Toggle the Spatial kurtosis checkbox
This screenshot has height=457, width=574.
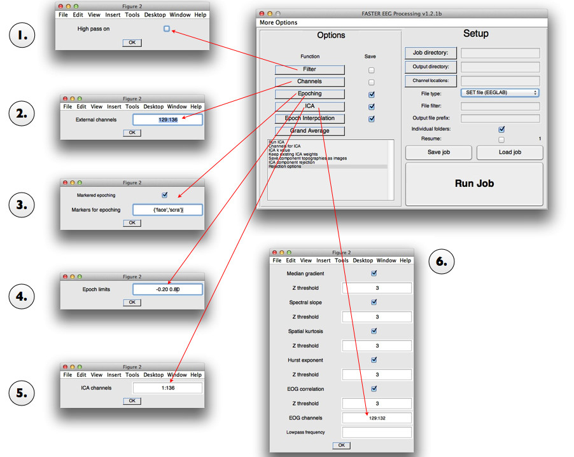(x=374, y=331)
